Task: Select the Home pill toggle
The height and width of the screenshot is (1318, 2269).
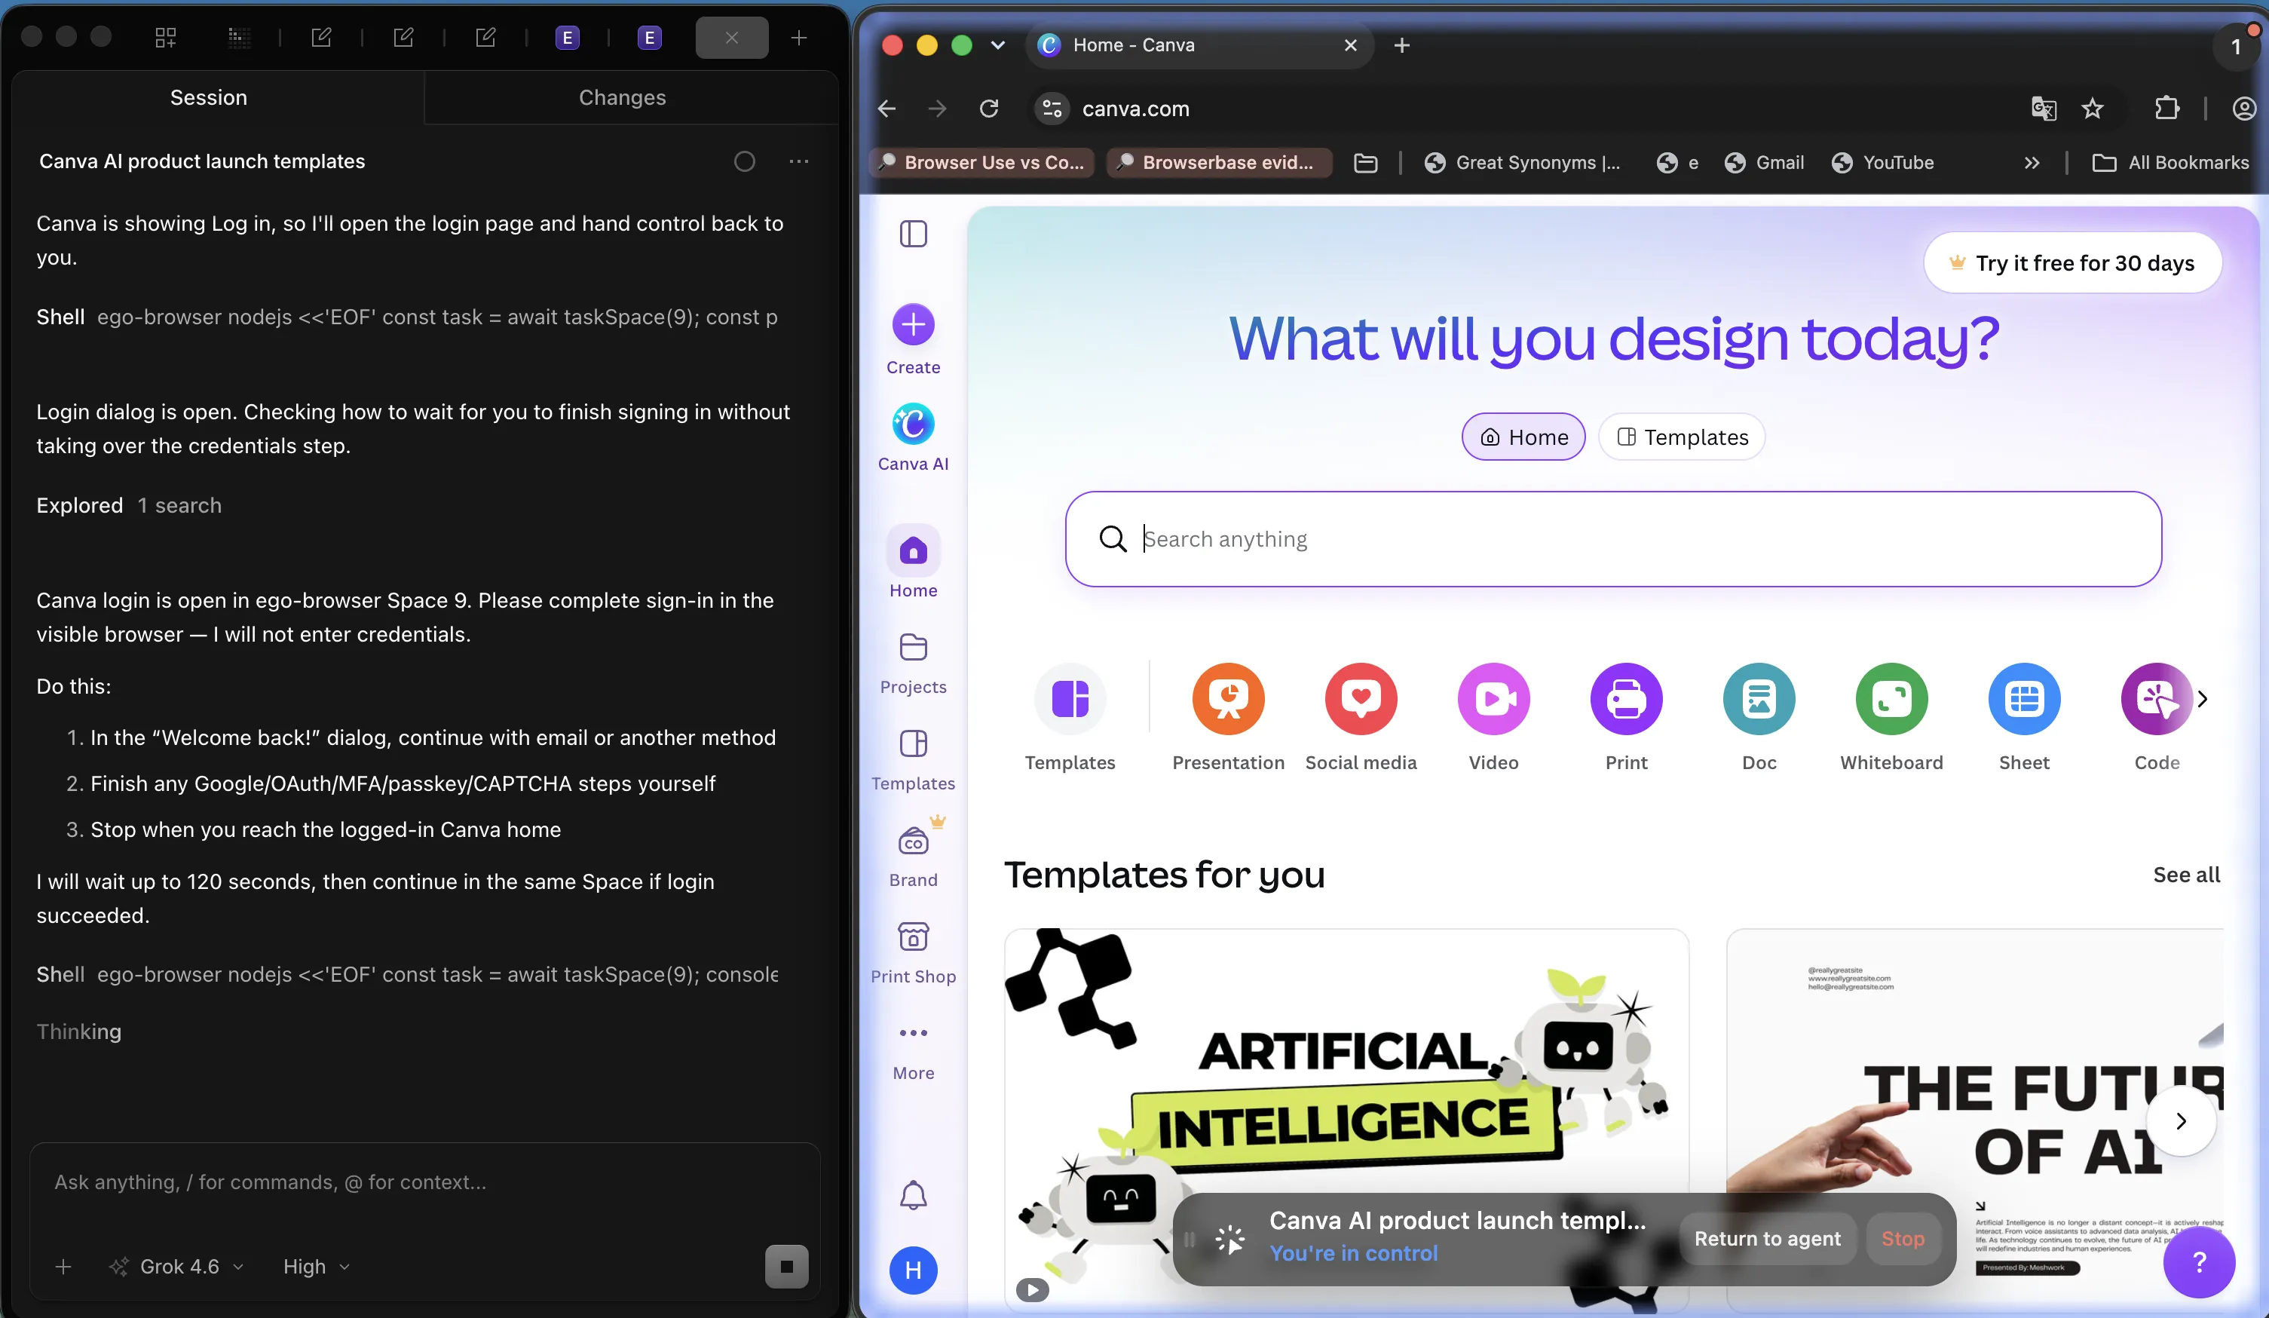Action: [1523, 437]
